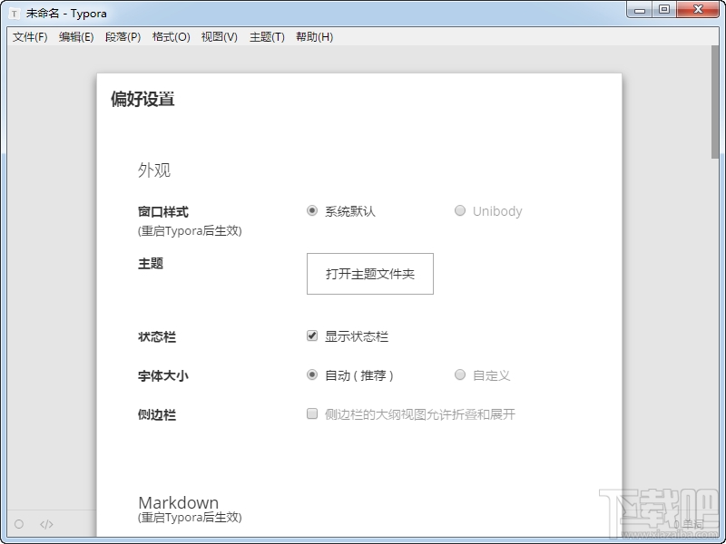Screen dimensions: 726x544
Task: Select the 自定义 font size radio
Action: click(x=460, y=374)
